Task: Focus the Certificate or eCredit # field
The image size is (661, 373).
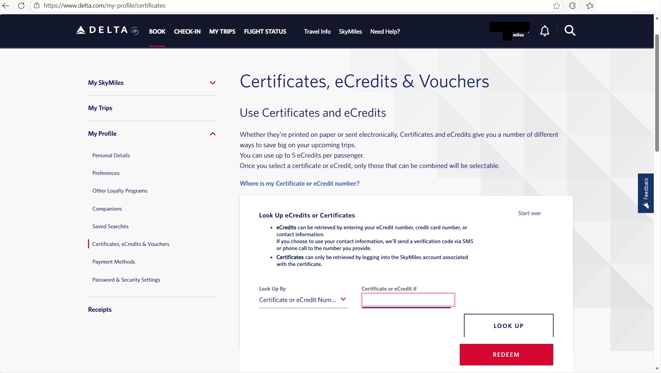Action: tap(408, 300)
